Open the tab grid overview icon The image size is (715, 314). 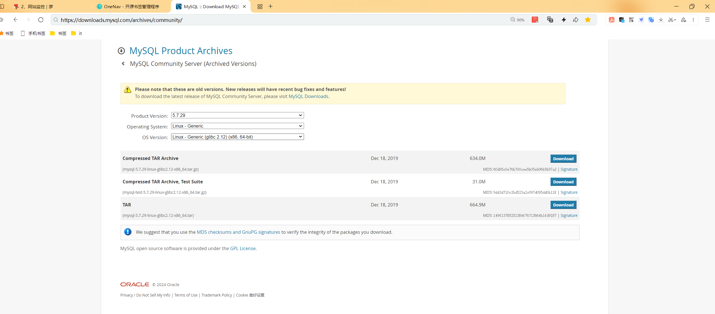tap(260, 6)
